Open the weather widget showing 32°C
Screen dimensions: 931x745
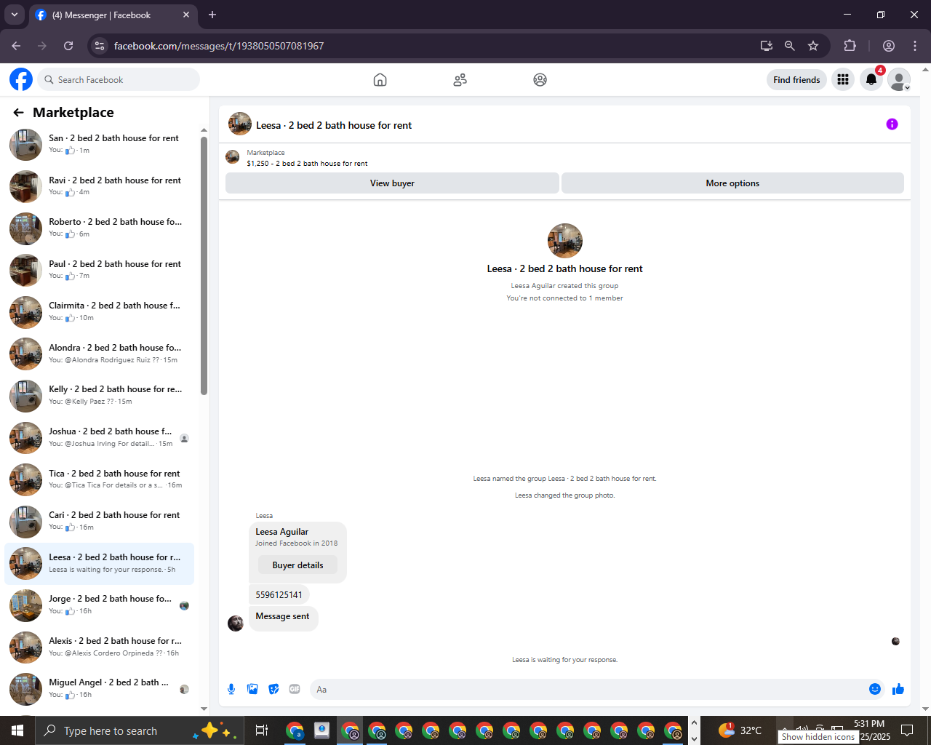(740, 730)
